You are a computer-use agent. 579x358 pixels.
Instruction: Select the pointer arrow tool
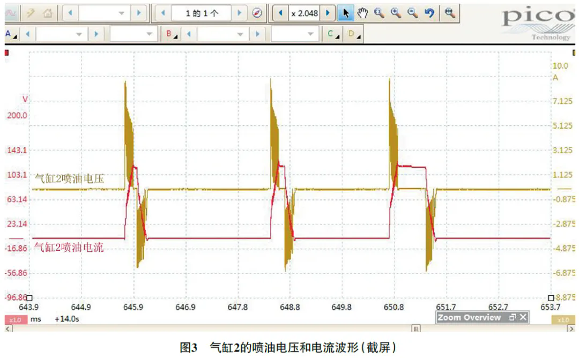coord(346,13)
